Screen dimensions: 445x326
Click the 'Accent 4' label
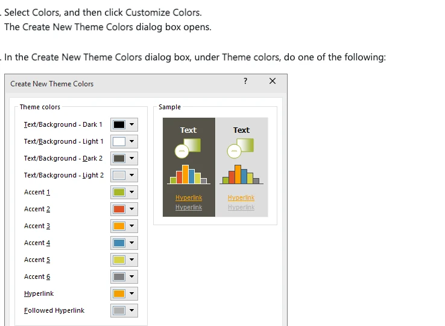(x=37, y=243)
